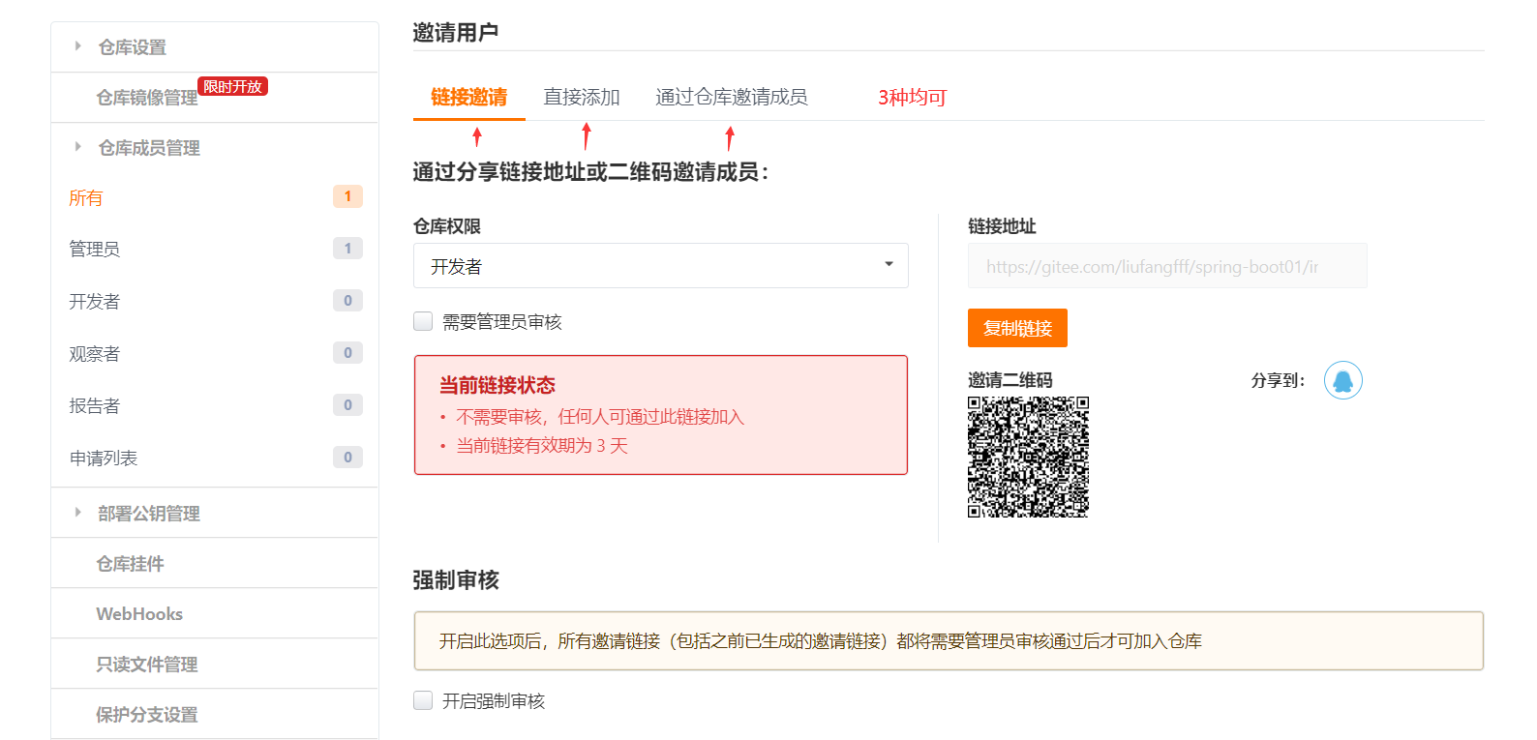The width and height of the screenshot is (1537, 740).
Task: Click the 限时开放 badge
Action: point(232,86)
